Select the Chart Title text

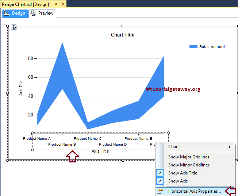(123, 35)
